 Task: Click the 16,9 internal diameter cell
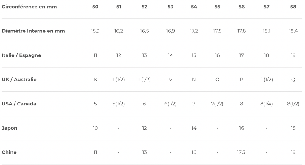pyautogui.click(x=170, y=31)
